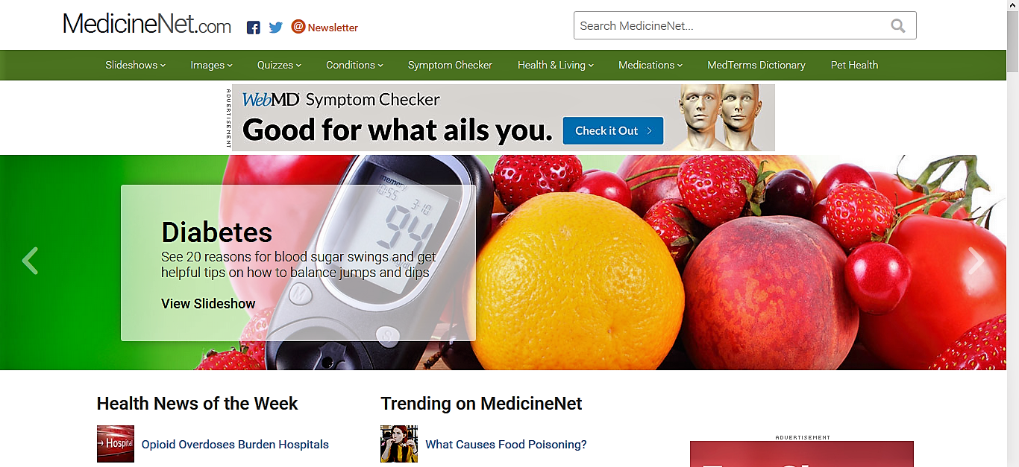1019x467 pixels.
Task: Go to previous slide with left arrow
Action: point(30,261)
